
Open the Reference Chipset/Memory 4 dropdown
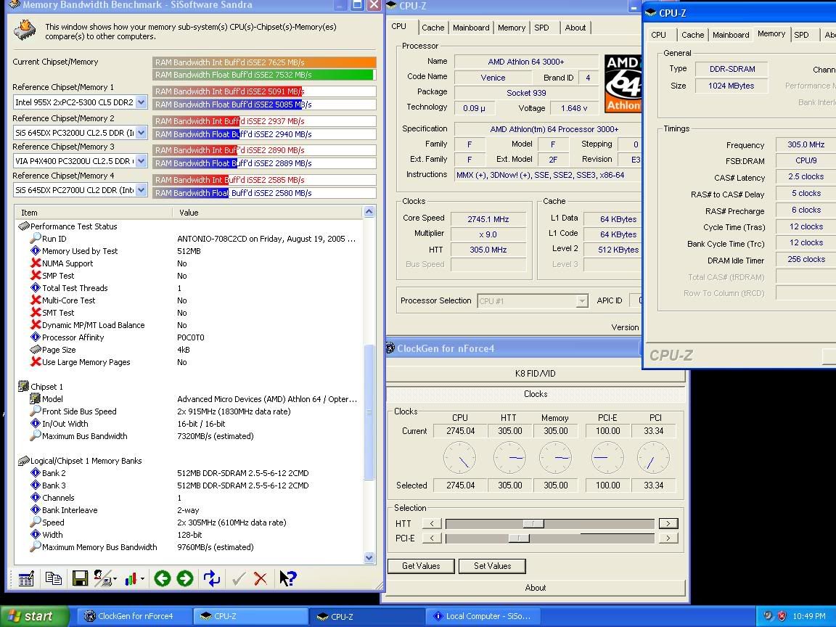(x=142, y=190)
